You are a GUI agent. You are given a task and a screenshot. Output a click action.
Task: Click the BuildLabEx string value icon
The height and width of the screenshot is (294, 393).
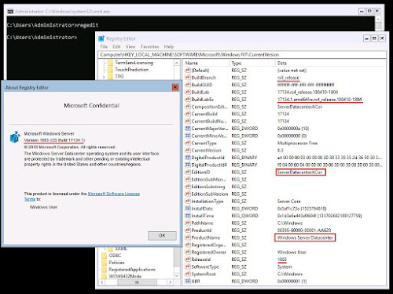click(x=188, y=100)
